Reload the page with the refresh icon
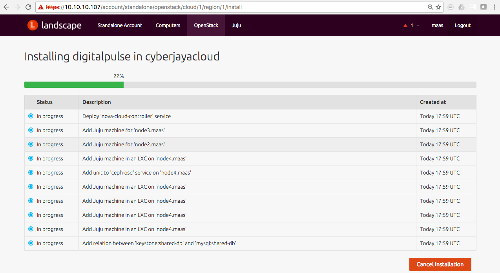 coord(28,7)
